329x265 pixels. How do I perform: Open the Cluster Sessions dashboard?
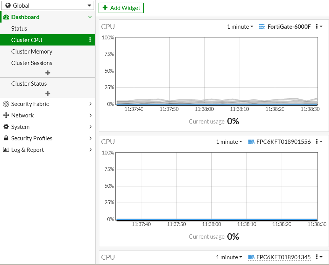coord(32,63)
